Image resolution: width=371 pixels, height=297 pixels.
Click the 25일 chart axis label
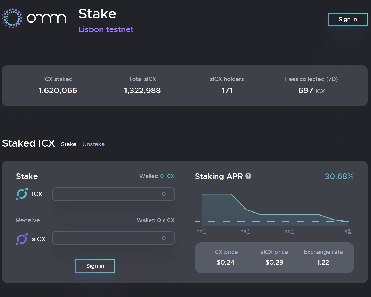[246, 232]
